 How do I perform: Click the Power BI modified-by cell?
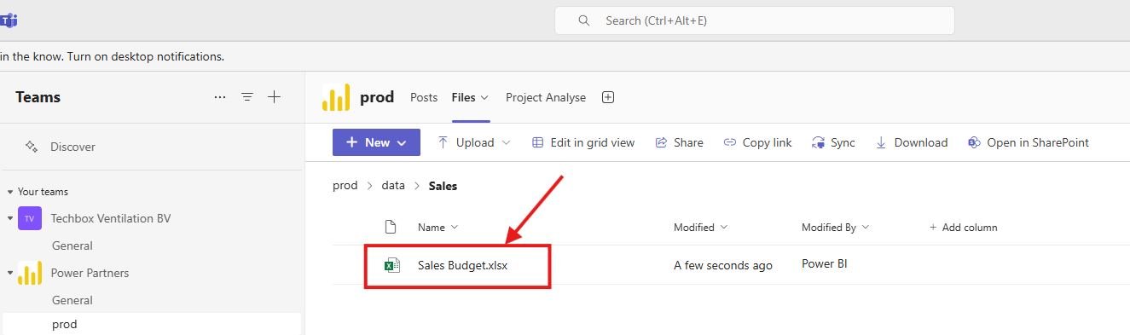coord(824,264)
